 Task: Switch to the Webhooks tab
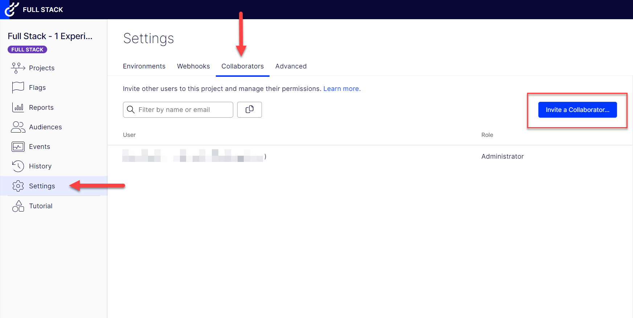coord(193,66)
